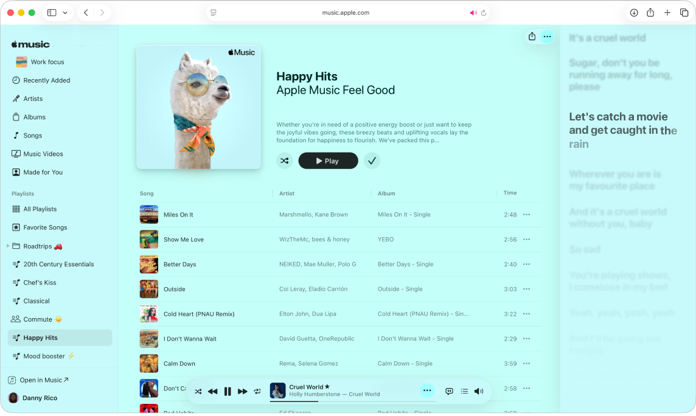Click artist Elton John, Dua Lipa

point(308,314)
